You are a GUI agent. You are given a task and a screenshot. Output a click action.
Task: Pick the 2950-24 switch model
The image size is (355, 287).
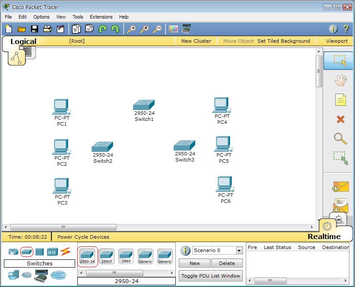[x=87, y=256]
